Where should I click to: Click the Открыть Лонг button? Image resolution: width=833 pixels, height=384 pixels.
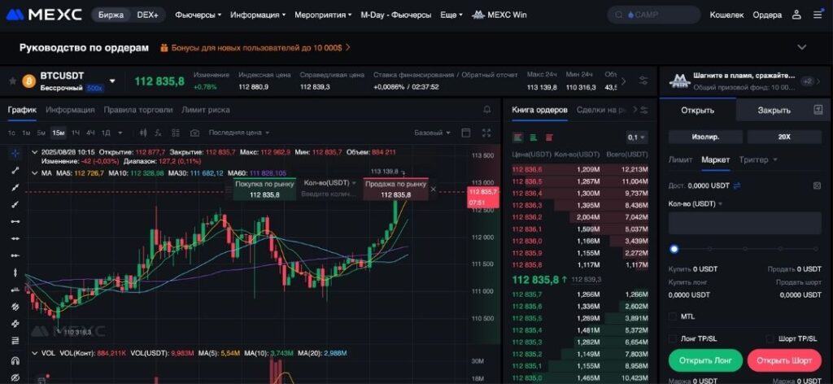point(705,360)
